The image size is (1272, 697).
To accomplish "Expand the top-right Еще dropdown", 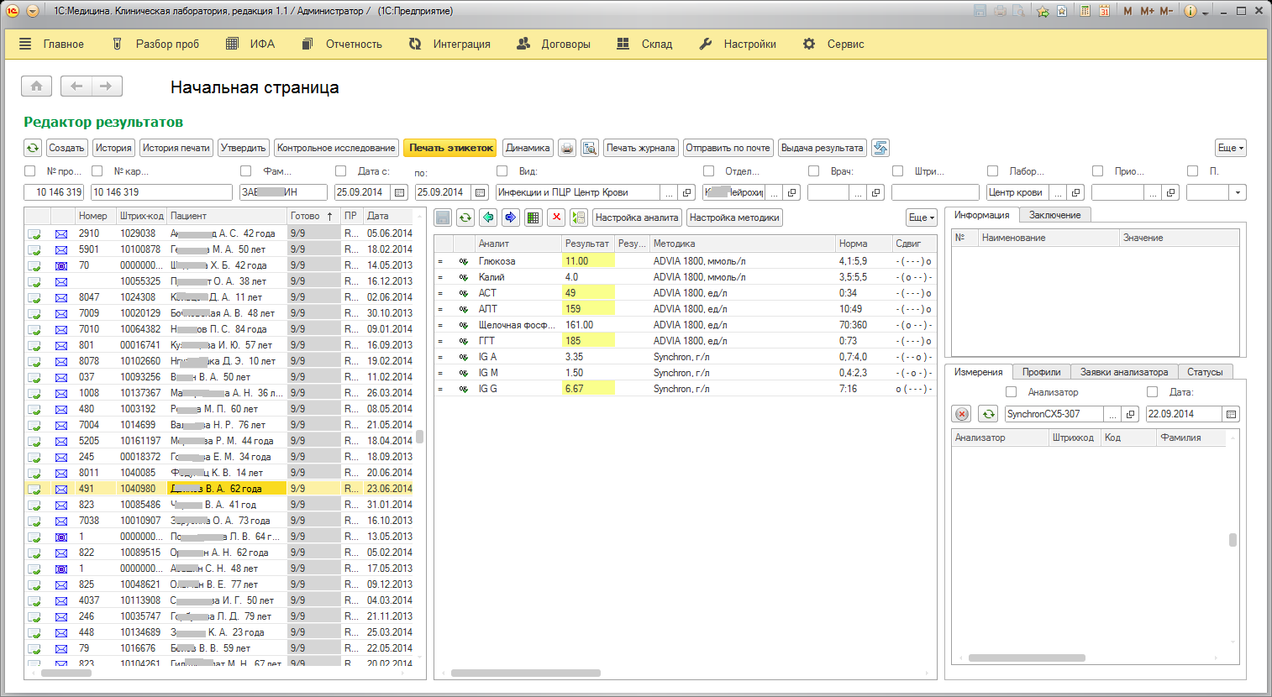I will [x=1230, y=148].
